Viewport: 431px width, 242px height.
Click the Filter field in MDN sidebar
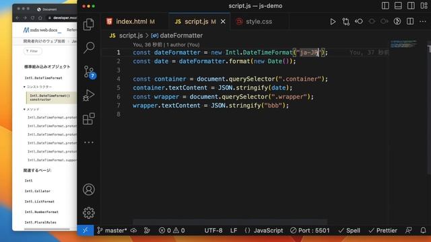(32, 51)
